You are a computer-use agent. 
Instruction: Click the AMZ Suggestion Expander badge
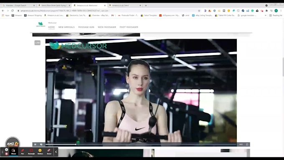point(13,142)
